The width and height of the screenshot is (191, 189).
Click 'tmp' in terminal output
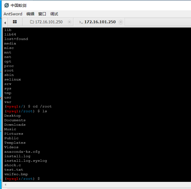point(8,93)
